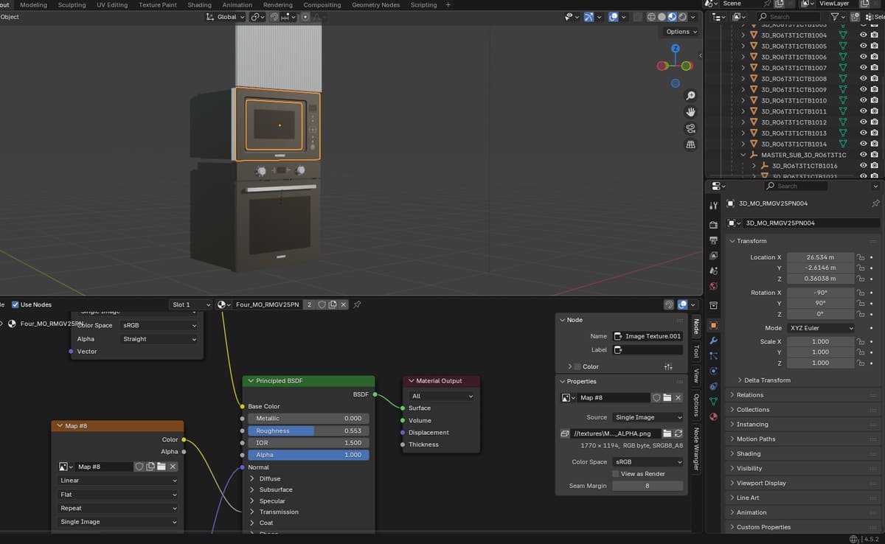Open Repeat extension dropdown in Map #8 node

click(118, 508)
